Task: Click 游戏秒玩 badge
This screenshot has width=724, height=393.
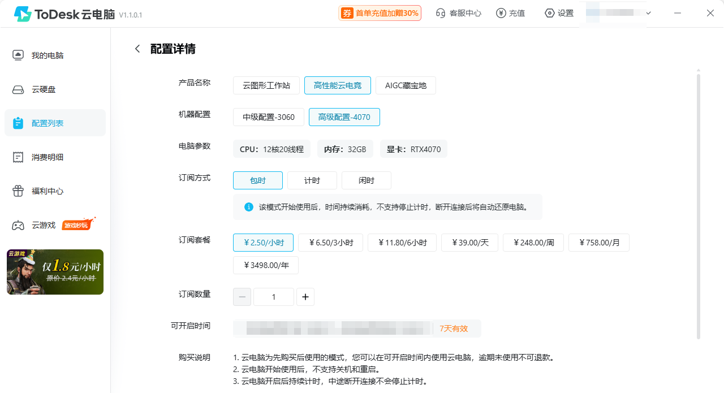Action: coord(78,224)
